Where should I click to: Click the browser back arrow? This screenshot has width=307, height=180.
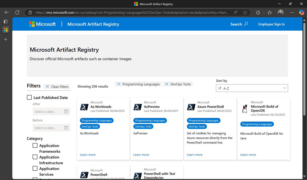coord(7,12)
